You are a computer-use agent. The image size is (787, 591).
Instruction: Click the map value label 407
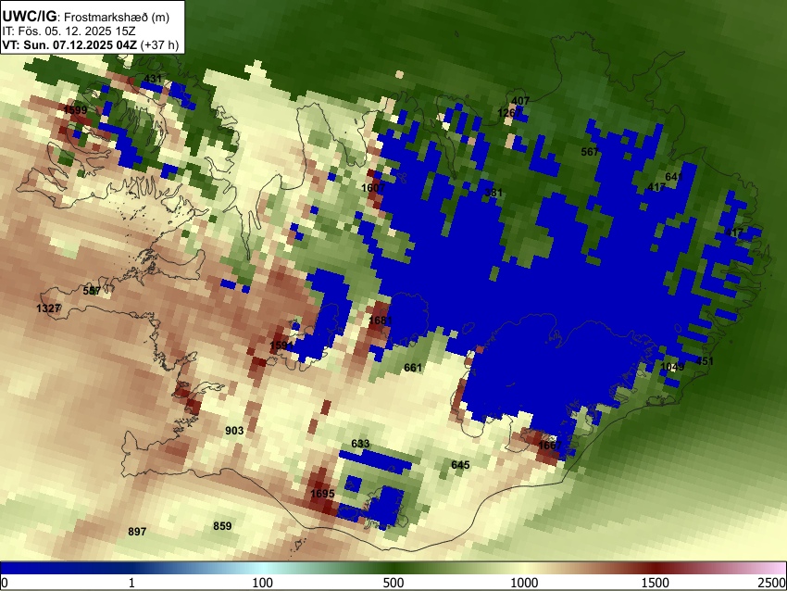point(520,100)
